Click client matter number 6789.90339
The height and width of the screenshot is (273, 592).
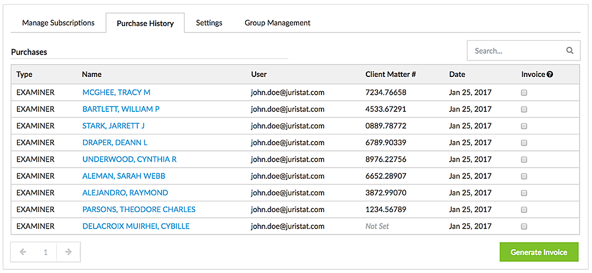click(386, 142)
